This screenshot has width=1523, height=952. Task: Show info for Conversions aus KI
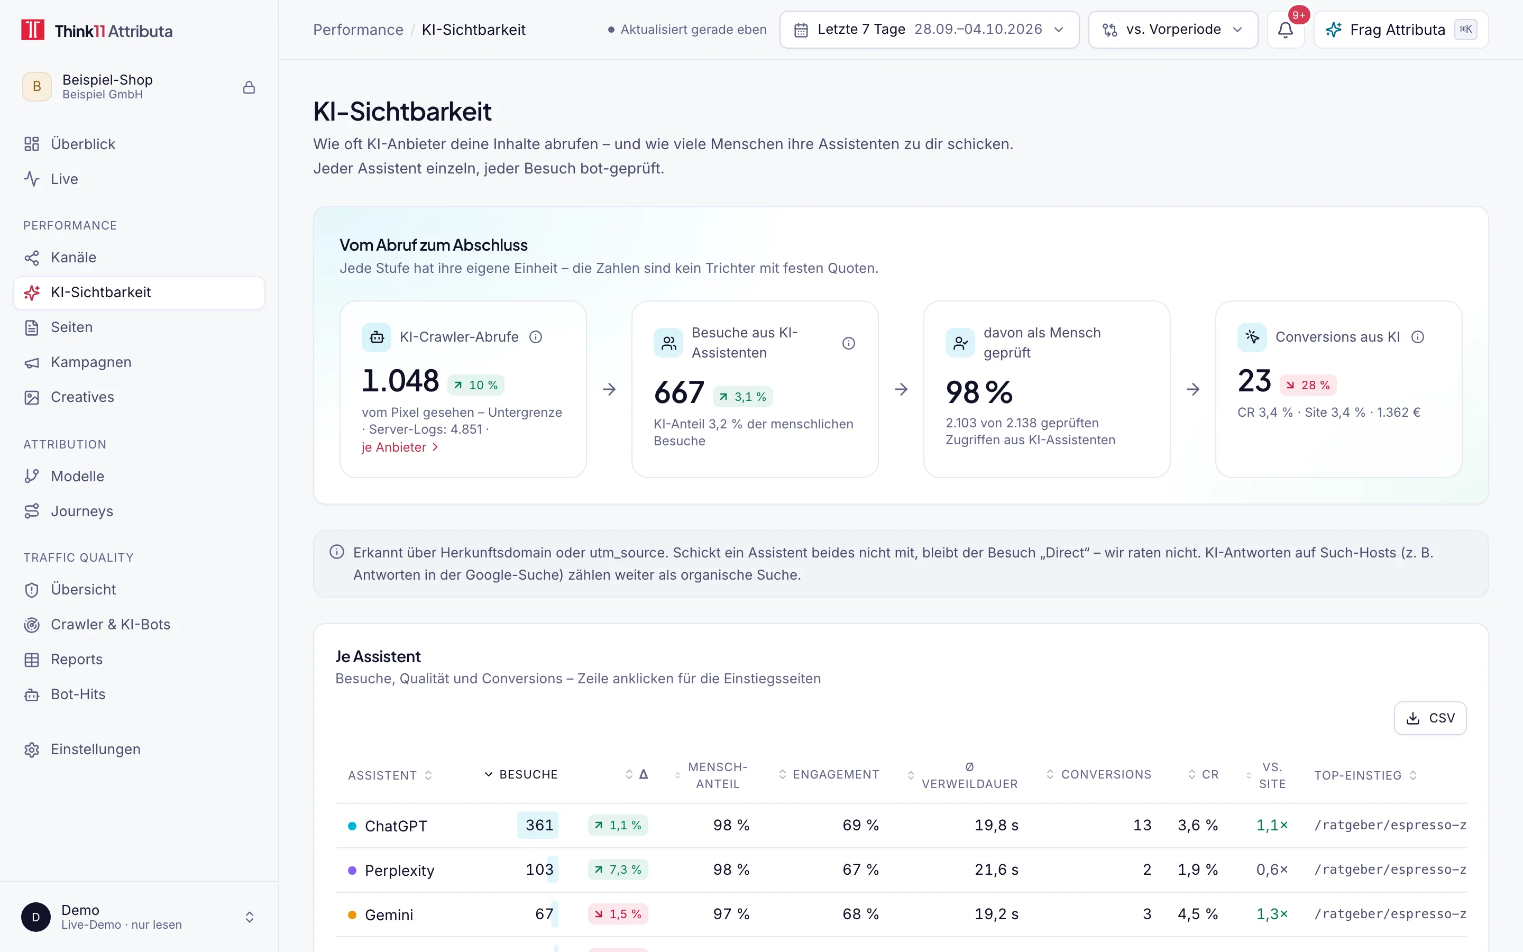(x=1417, y=337)
